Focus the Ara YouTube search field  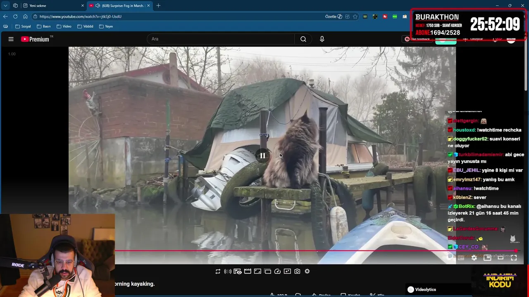221,39
